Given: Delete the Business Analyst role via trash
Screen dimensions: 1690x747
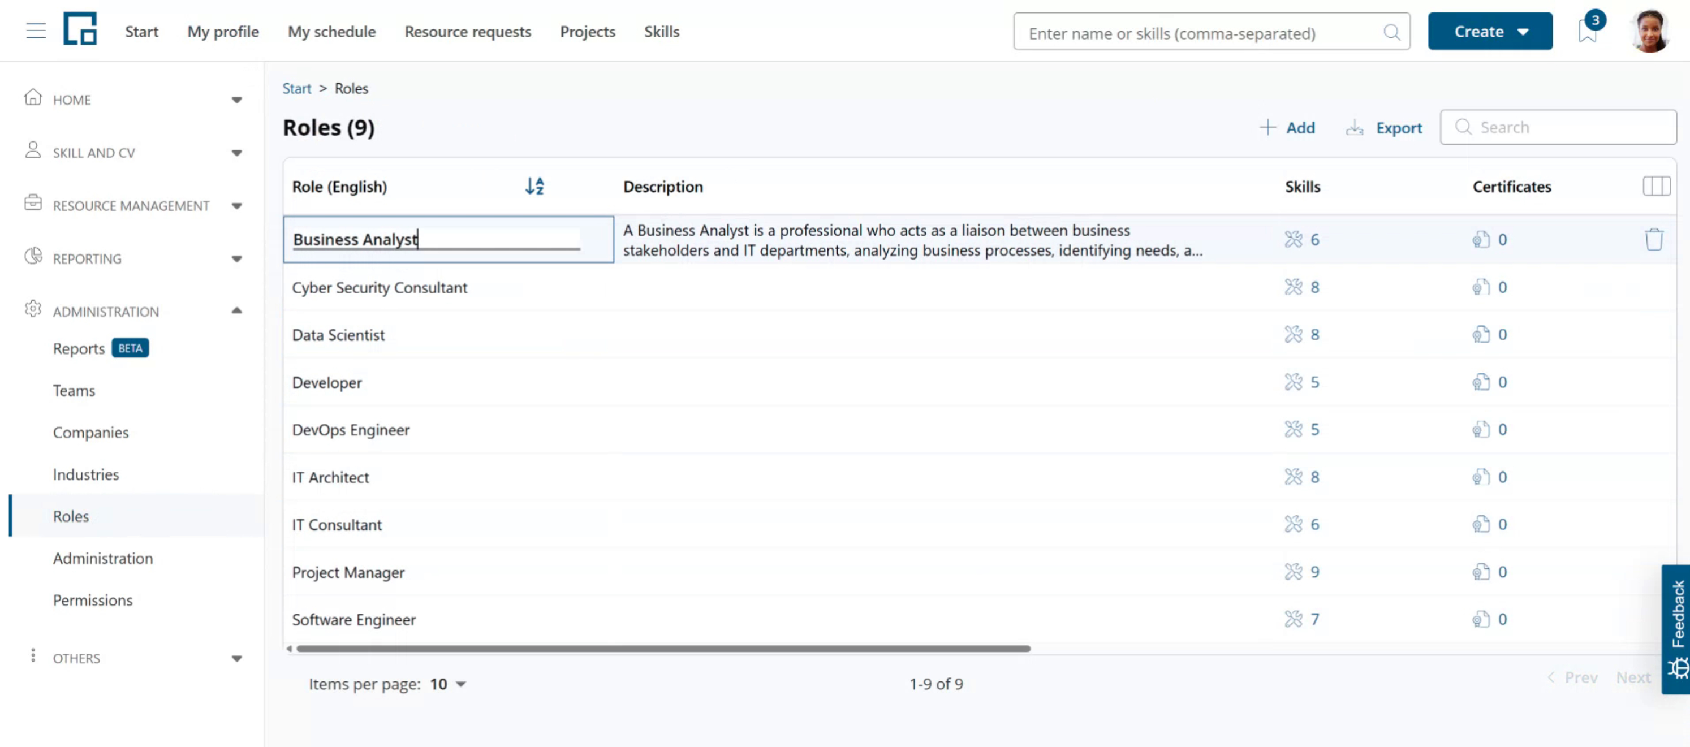Looking at the screenshot, I should click(x=1654, y=239).
